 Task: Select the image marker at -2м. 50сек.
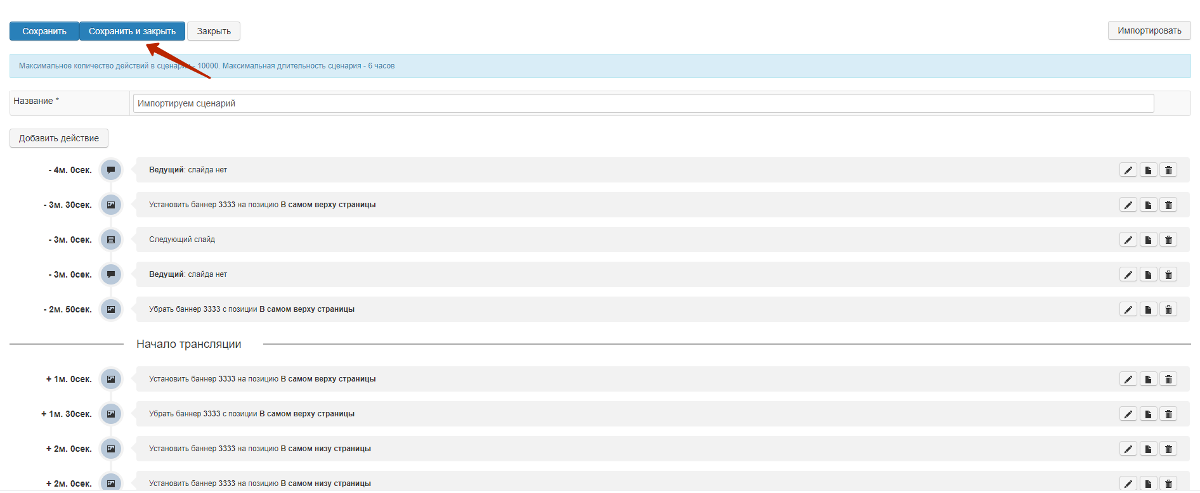[x=111, y=309]
